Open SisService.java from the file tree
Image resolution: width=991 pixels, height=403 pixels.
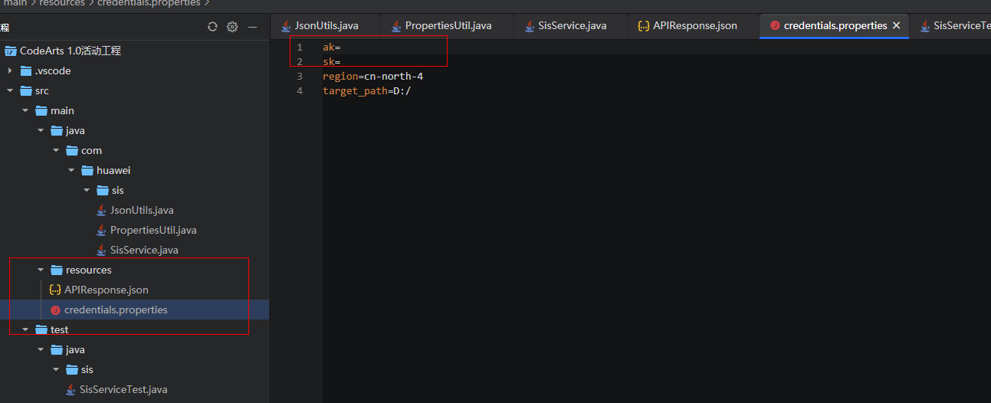144,251
